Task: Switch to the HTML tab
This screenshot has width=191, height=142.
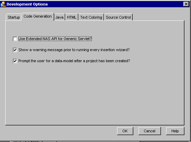Action: pyautogui.click(x=71, y=17)
